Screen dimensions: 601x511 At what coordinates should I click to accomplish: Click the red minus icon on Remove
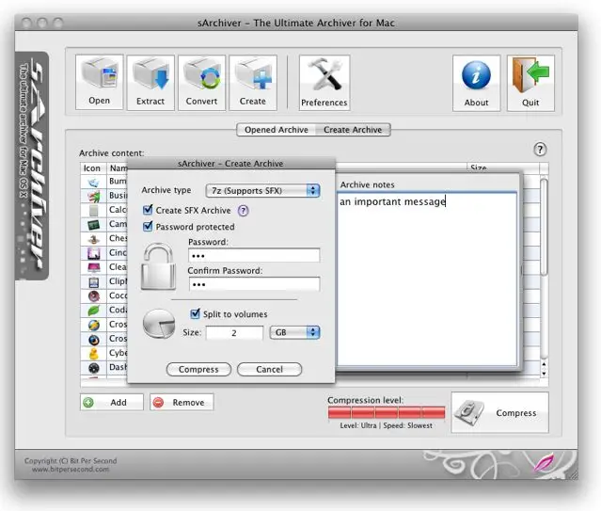[158, 403]
